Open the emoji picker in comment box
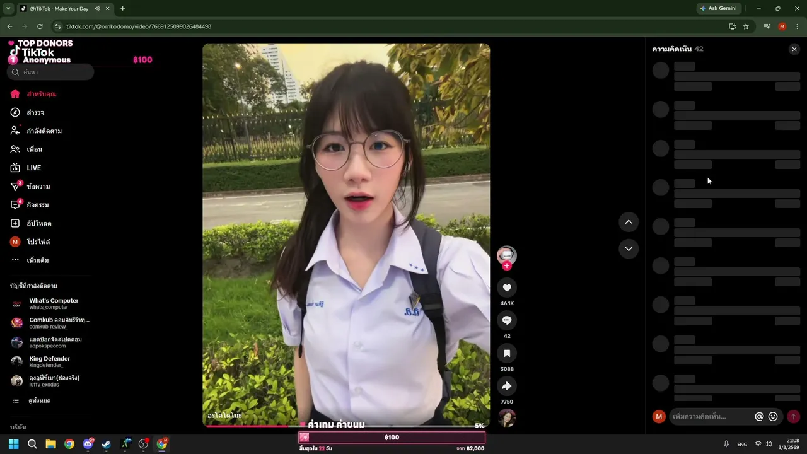The image size is (807, 454). coord(773,416)
